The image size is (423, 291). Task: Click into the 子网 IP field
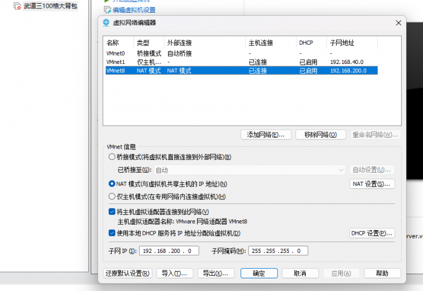[x=165, y=251]
